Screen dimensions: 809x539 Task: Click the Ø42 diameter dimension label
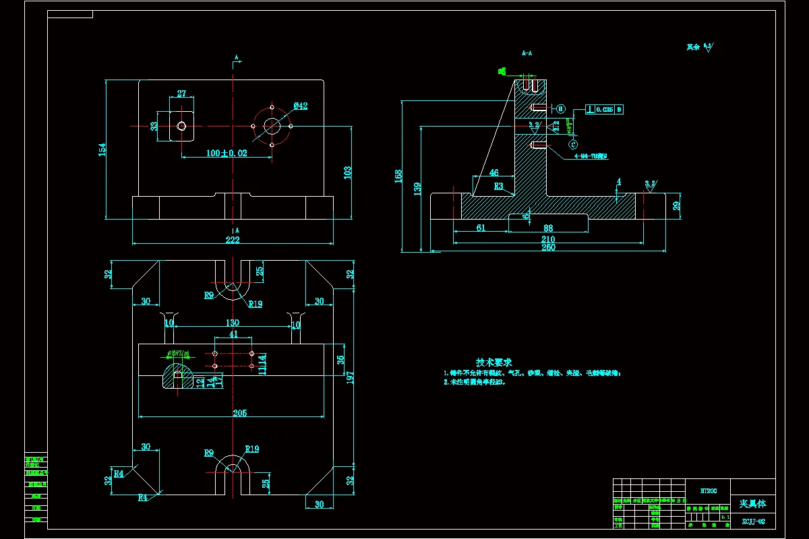point(300,106)
